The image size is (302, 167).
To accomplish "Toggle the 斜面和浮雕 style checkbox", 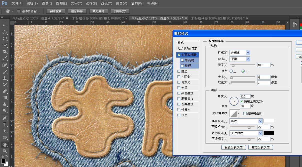I will pos(179,55).
